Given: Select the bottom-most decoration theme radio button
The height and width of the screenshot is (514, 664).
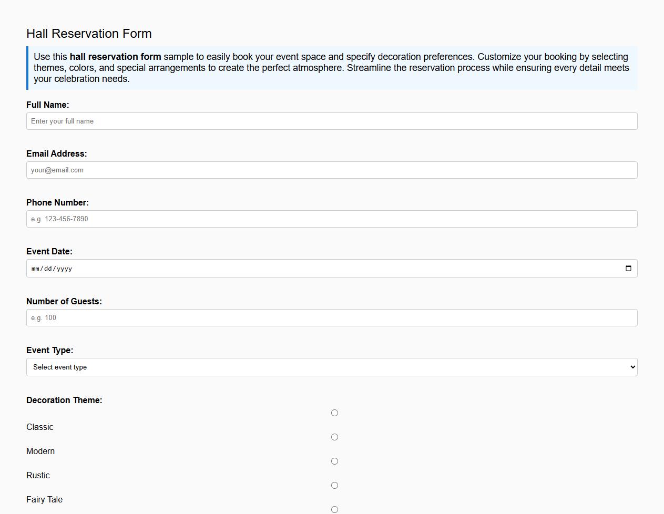Looking at the screenshot, I should click(x=334, y=509).
